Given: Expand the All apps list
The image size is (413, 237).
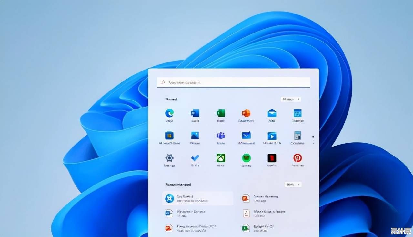Looking at the screenshot, I should click(x=291, y=100).
